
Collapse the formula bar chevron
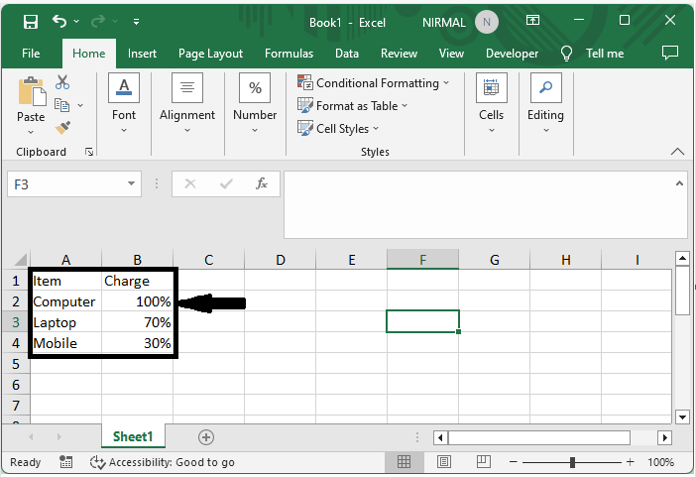click(x=679, y=183)
